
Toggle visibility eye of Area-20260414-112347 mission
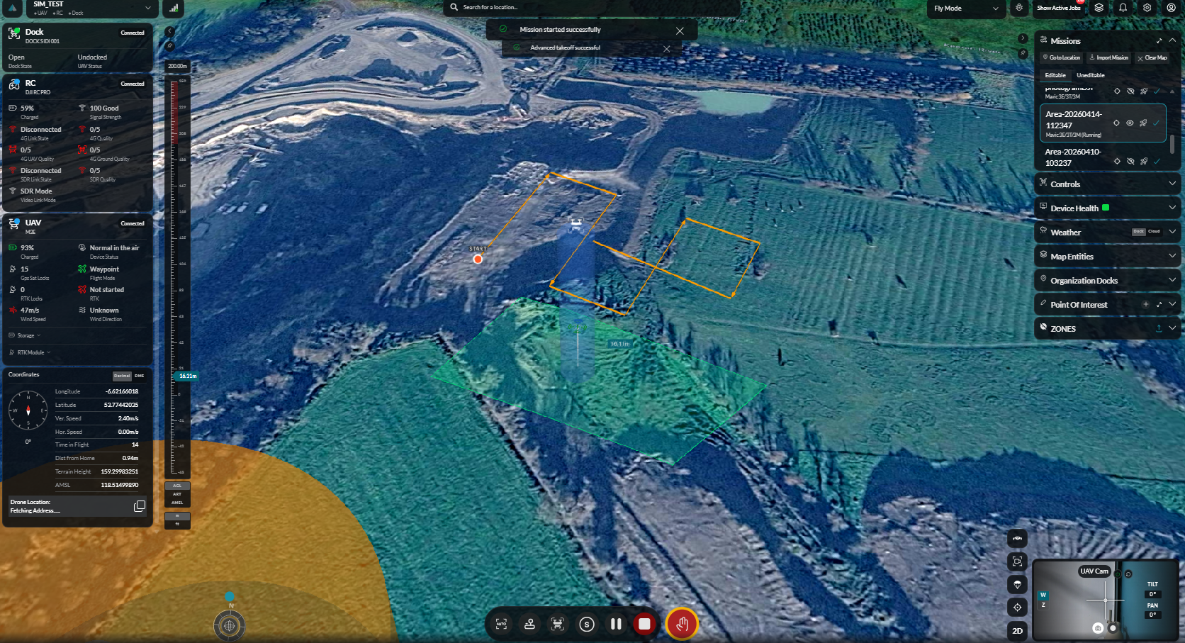point(1130,123)
